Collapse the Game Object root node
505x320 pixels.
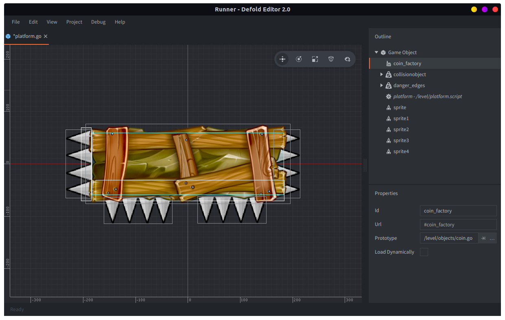(376, 53)
